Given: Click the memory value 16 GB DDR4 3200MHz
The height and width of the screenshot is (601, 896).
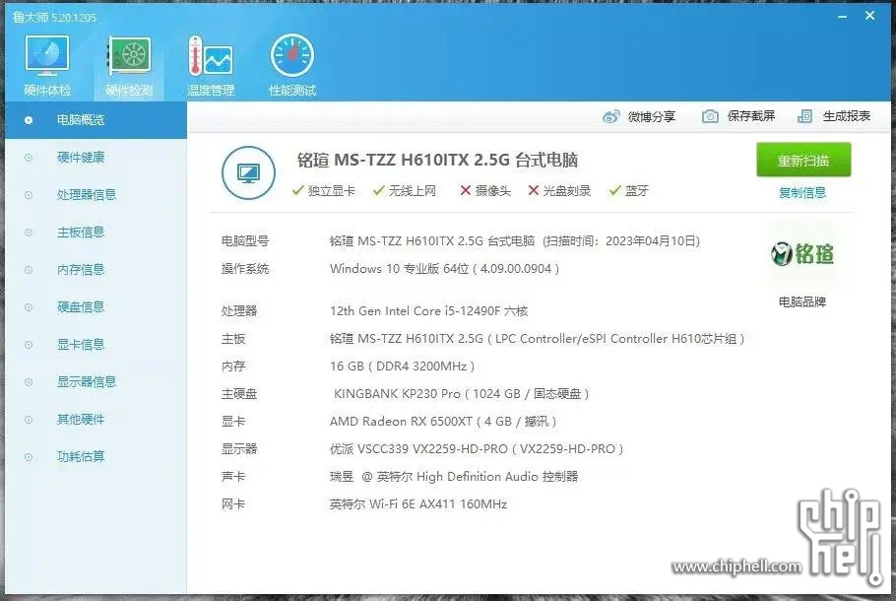Looking at the screenshot, I should click(x=402, y=366).
